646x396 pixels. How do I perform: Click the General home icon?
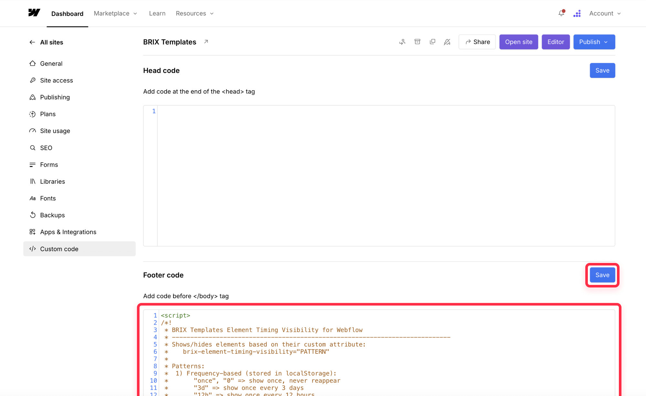[x=33, y=63]
